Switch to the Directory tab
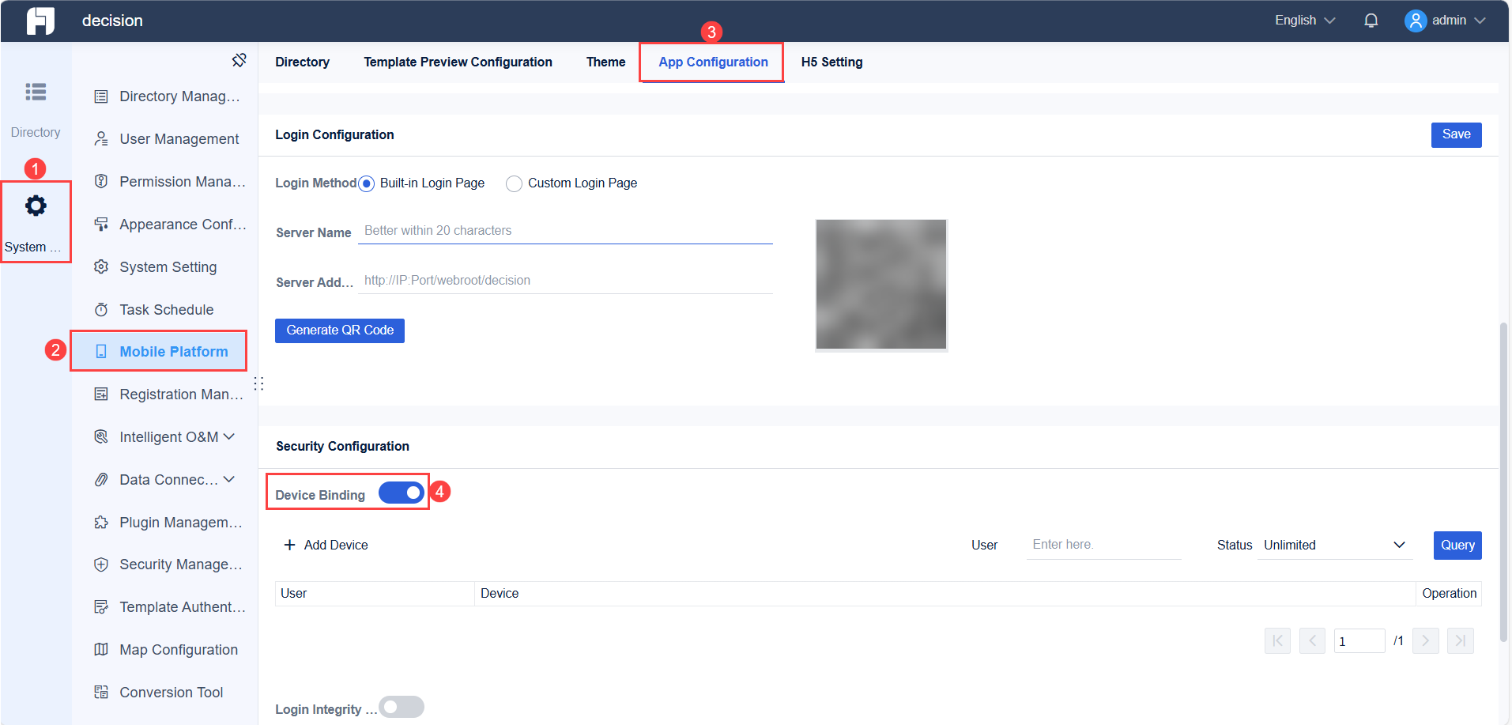 tap(303, 62)
